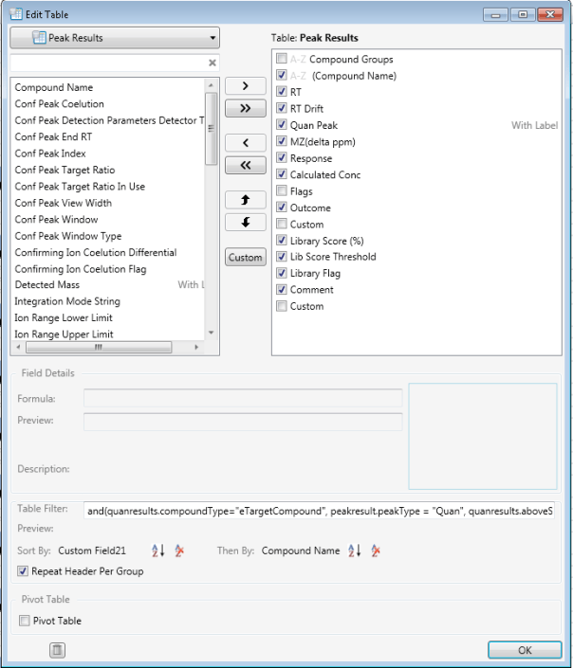The height and width of the screenshot is (668, 573).
Task: Click the remove selected field left arrow
Action: click(246, 143)
